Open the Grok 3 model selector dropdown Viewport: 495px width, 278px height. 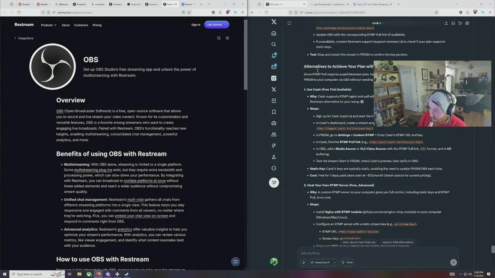(x=378, y=23)
